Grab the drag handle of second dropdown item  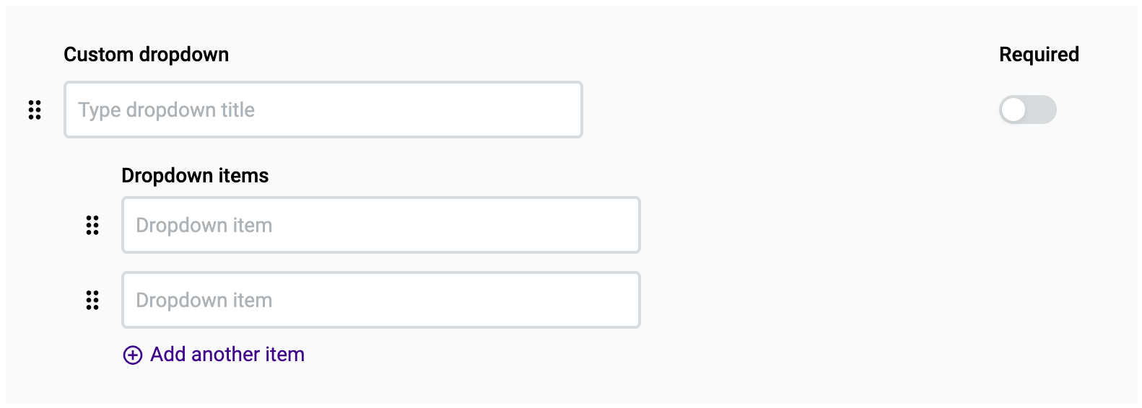[92, 300]
